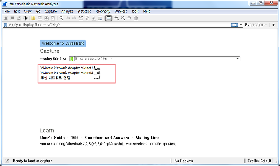Viewport: 280px width, 166px height.
Task: Click the stop capture square icon
Action: click(12, 18)
